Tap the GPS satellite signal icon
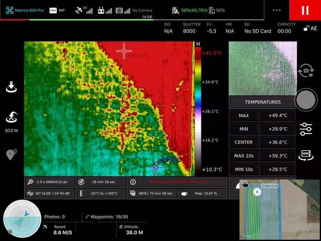This screenshot has height=241, width=321. (84, 10)
